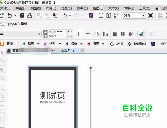The height and width of the screenshot is (128, 167).
Task: Open the 编辑(E) menu
Action: pos(20,8)
